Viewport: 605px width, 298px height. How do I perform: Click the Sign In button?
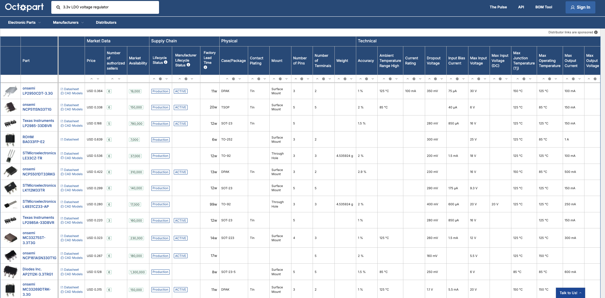(580, 7)
